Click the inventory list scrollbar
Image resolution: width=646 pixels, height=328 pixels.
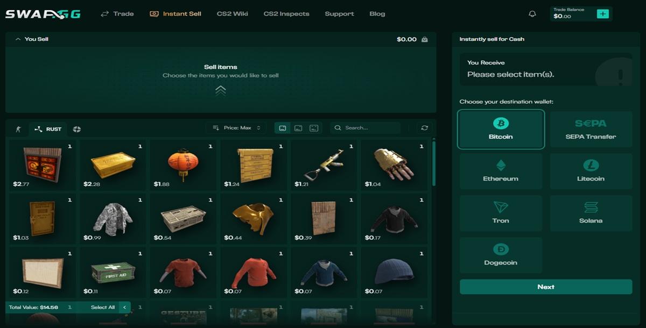434,163
